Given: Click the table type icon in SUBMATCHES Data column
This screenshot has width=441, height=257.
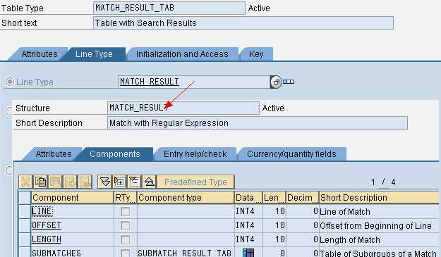Looking at the screenshot, I should pyautogui.click(x=248, y=253).
